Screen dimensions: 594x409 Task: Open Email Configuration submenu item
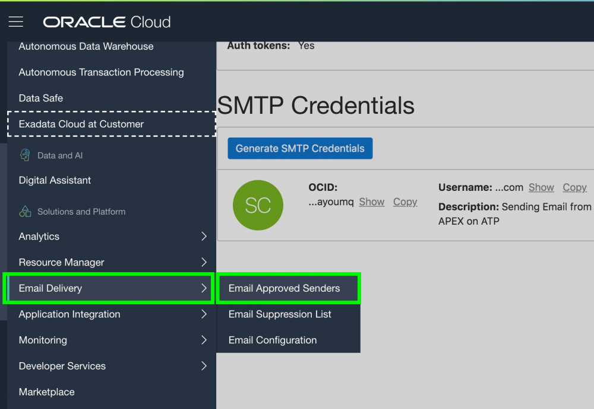(x=273, y=340)
